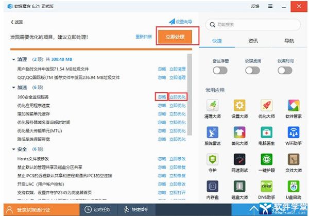Image resolution: width=309 pixels, height=216 pixels.
Task: Click 立即优化 for 优化最大传输单元(MTU)
Action: coord(178,131)
